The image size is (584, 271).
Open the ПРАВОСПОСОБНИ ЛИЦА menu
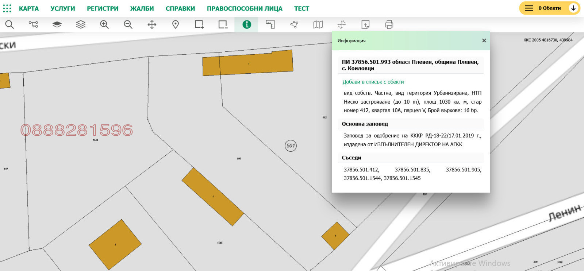[245, 8]
